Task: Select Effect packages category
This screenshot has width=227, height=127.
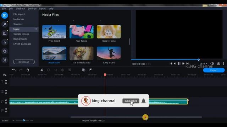Action: click(22, 44)
